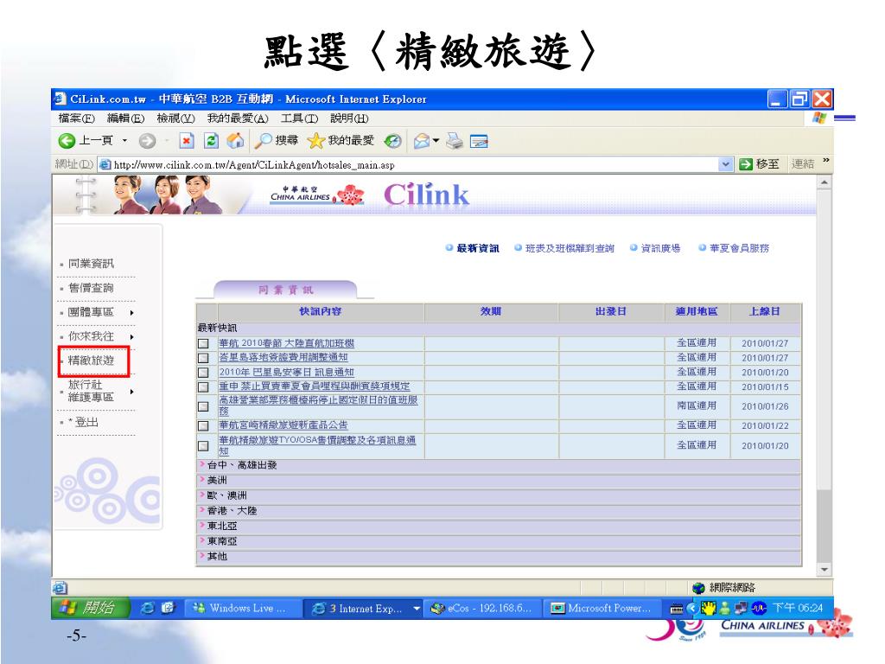This screenshot has height=664, width=885.
Task: Open the 編輯(E) menu
Action: coord(126,118)
